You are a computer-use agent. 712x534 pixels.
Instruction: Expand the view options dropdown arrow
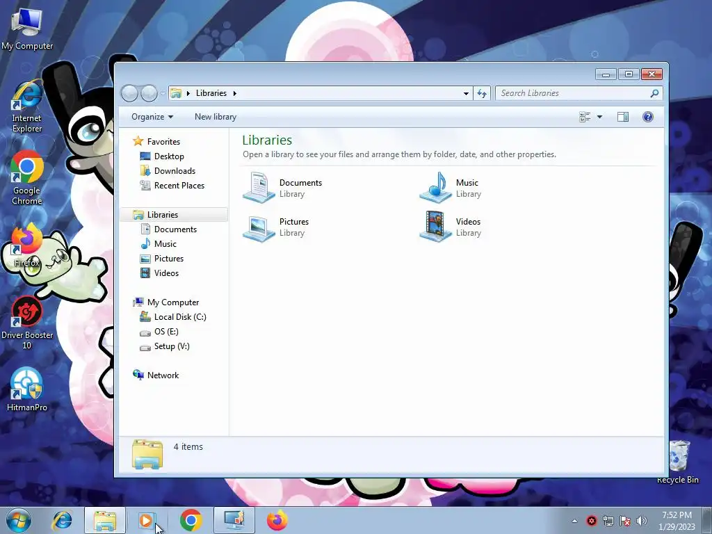coord(599,117)
